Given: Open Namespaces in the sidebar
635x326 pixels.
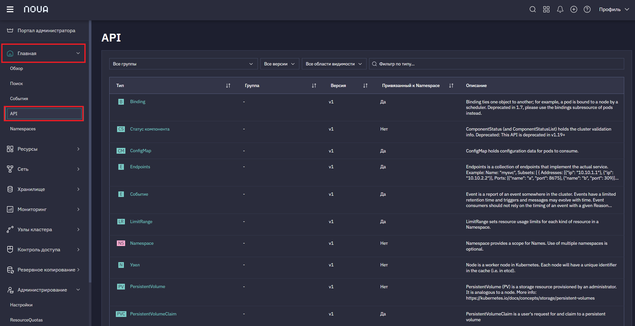Looking at the screenshot, I should [23, 129].
